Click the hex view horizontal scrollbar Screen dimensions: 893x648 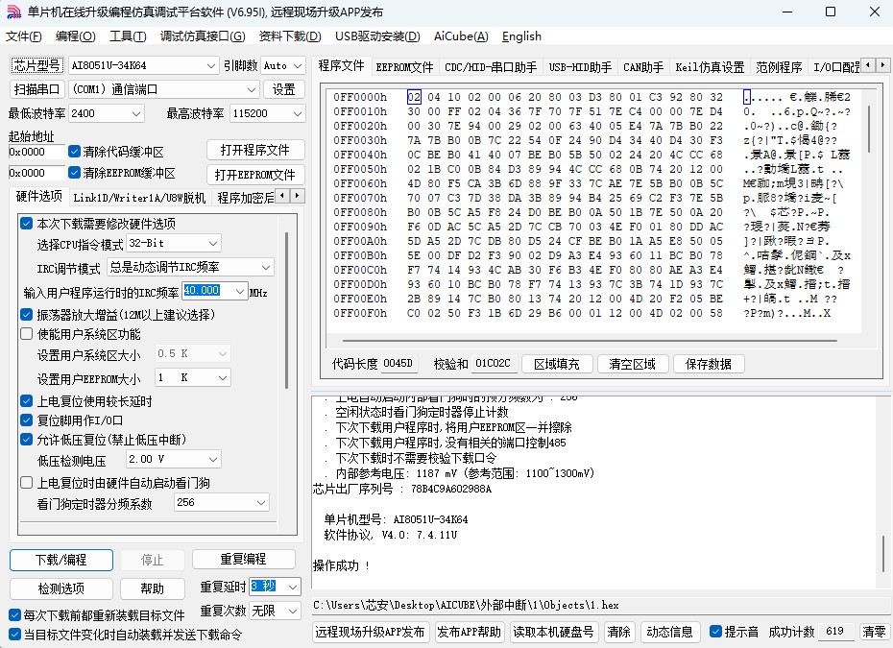tap(590, 341)
